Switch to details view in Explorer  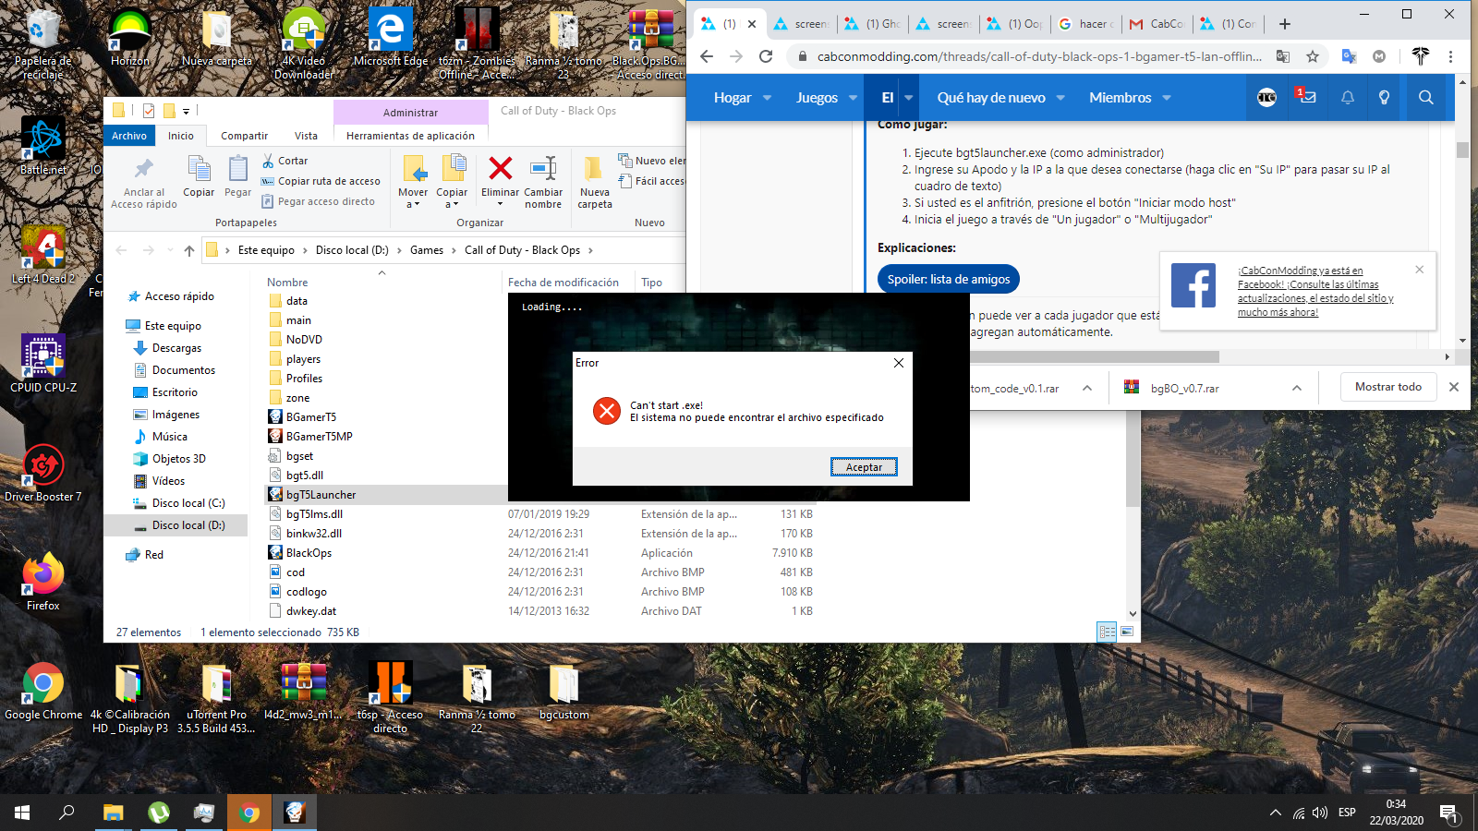point(1107,632)
